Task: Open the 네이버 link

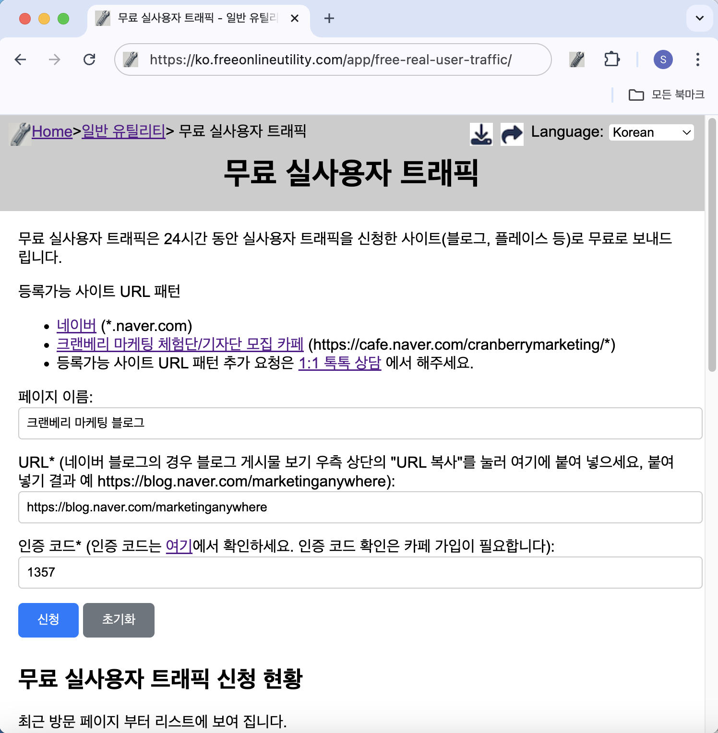Action: pos(76,326)
